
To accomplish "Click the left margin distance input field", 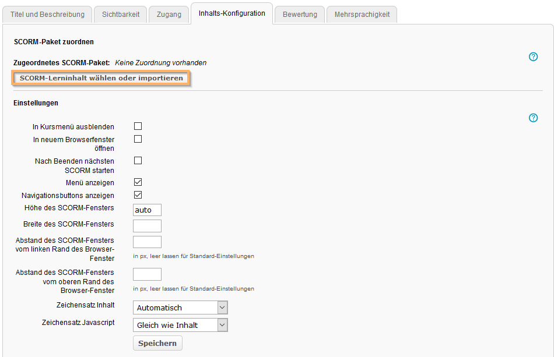I will (x=147, y=242).
